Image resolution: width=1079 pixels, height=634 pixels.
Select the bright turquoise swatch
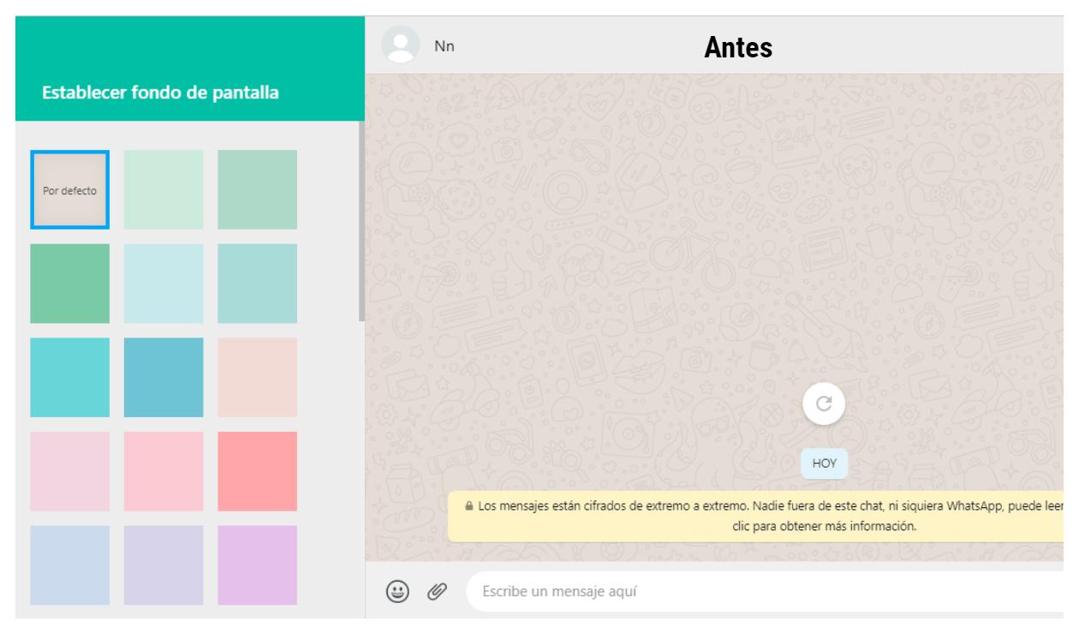(70, 377)
